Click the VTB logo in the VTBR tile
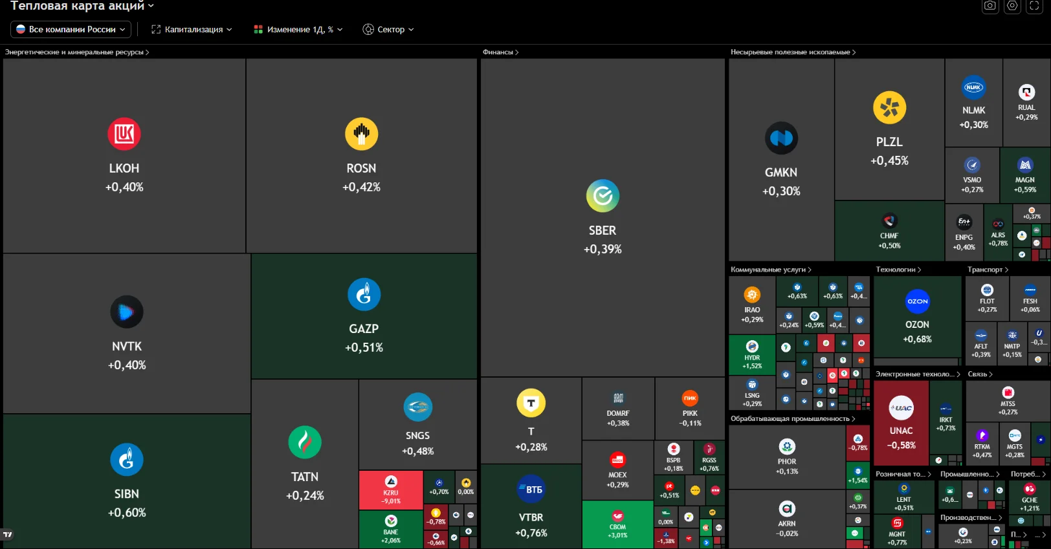This screenshot has height=549, width=1051. [x=531, y=490]
